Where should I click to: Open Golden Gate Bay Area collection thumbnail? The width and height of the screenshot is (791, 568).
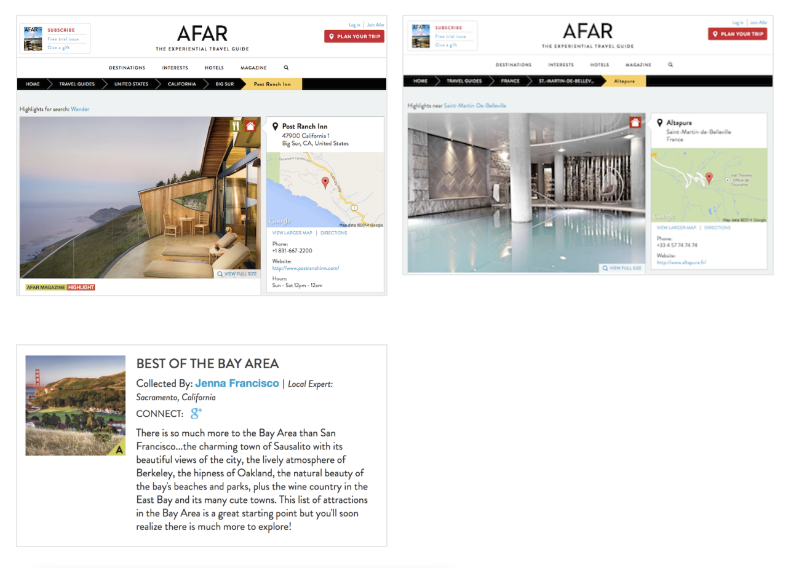click(x=75, y=405)
